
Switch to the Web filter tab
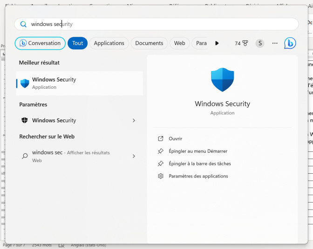point(179,43)
